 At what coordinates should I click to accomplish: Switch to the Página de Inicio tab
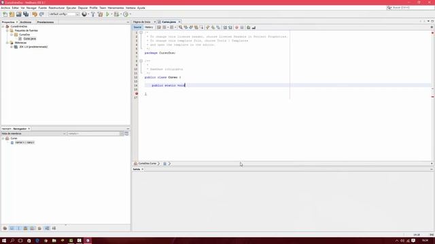tap(142, 22)
